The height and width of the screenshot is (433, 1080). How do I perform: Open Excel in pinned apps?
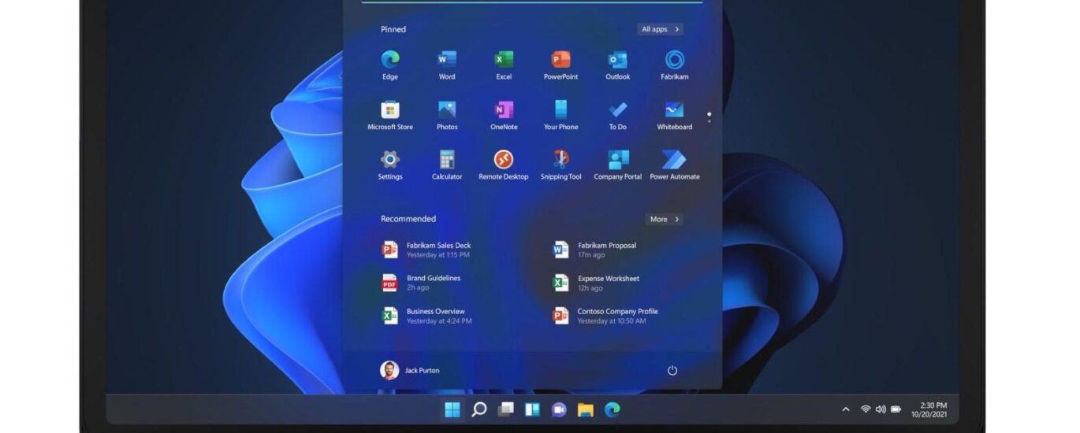pos(504,65)
